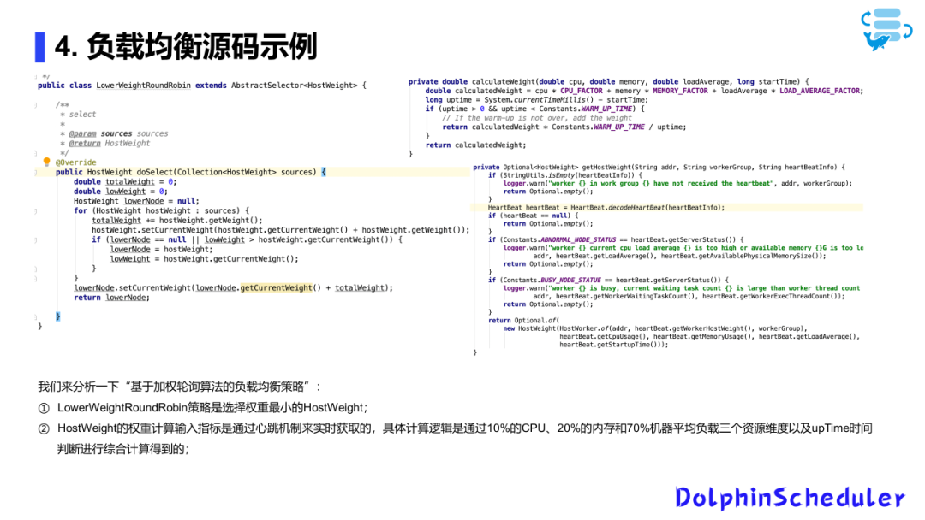This screenshot has height=520, width=925.
Task: Click 'lowerNode = hostWeight;' assignment line
Action: (x=161, y=249)
